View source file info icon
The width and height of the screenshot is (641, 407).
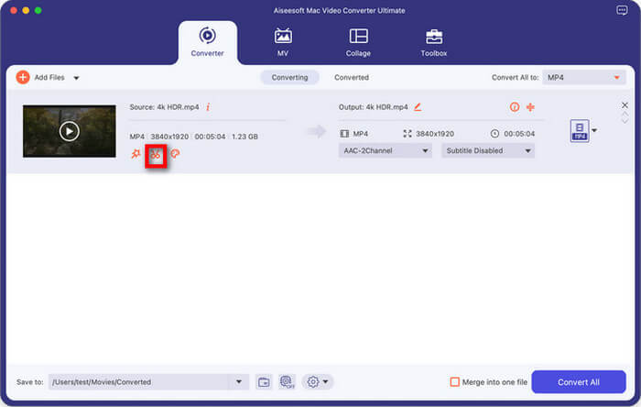(208, 107)
